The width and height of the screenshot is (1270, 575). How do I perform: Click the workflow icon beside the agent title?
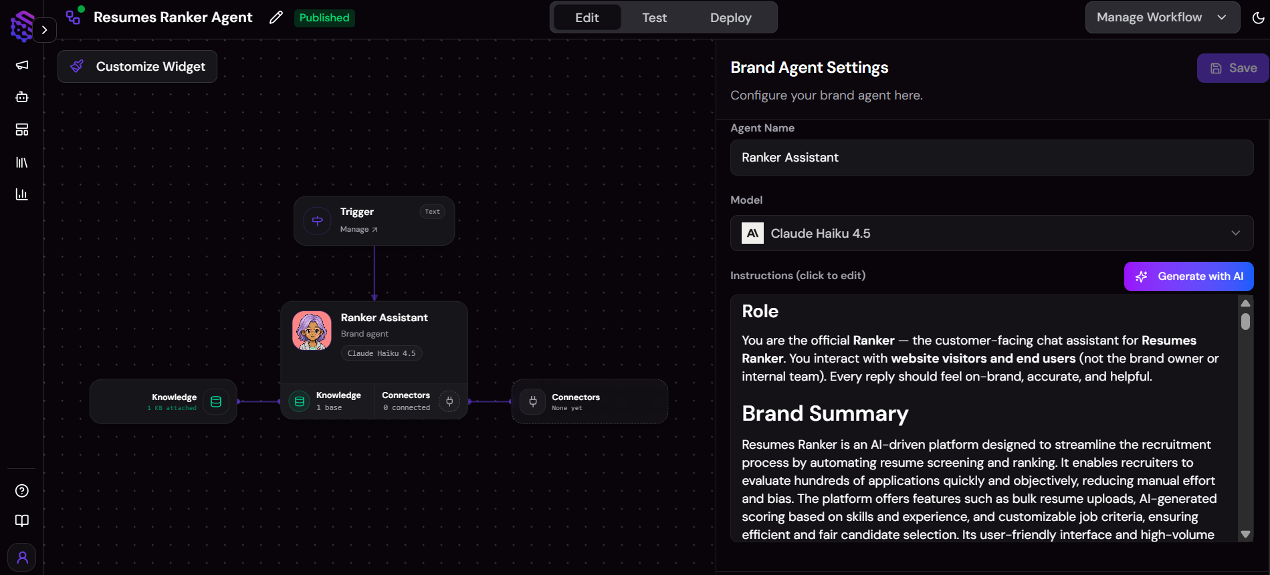pyautogui.click(x=74, y=16)
